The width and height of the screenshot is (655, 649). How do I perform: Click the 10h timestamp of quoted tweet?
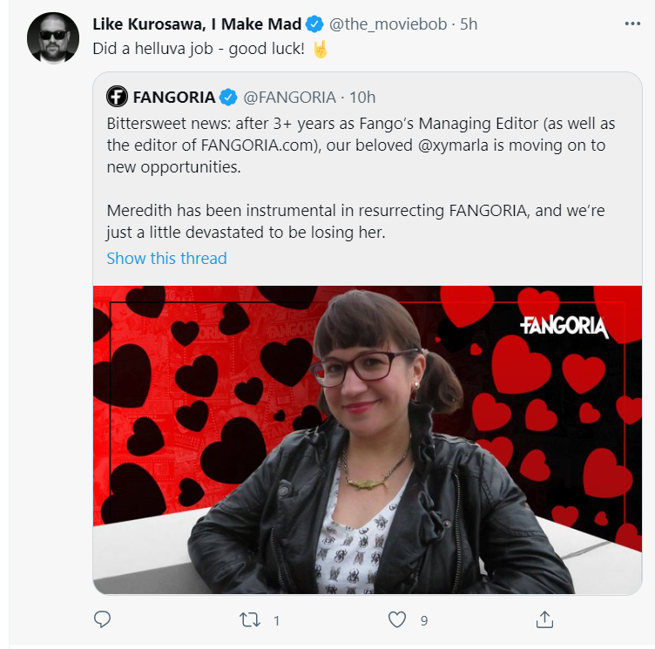362,98
